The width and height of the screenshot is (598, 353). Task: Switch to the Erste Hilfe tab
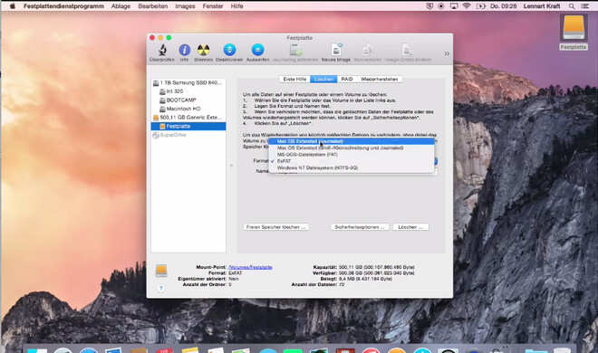(x=294, y=80)
